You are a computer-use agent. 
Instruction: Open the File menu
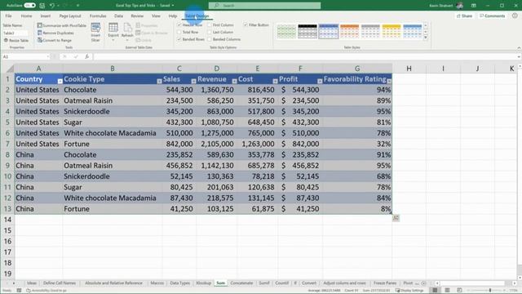(9, 16)
